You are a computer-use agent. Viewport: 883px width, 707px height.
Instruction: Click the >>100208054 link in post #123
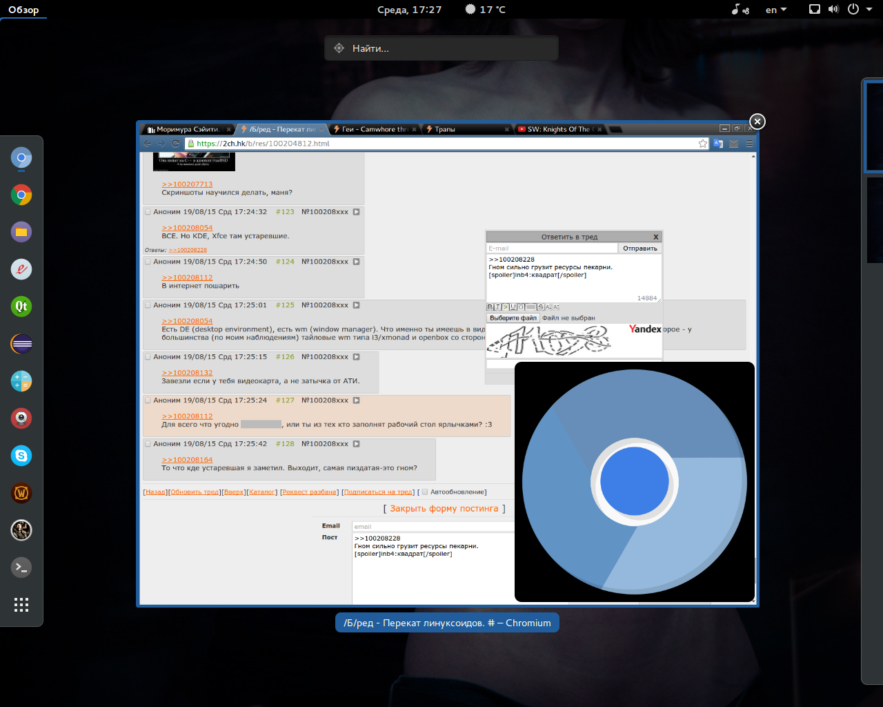point(188,228)
